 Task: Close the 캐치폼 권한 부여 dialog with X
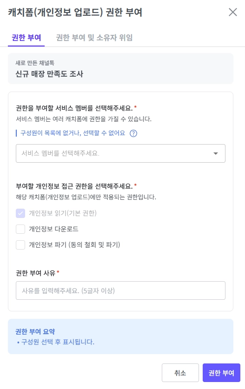(x=233, y=12)
